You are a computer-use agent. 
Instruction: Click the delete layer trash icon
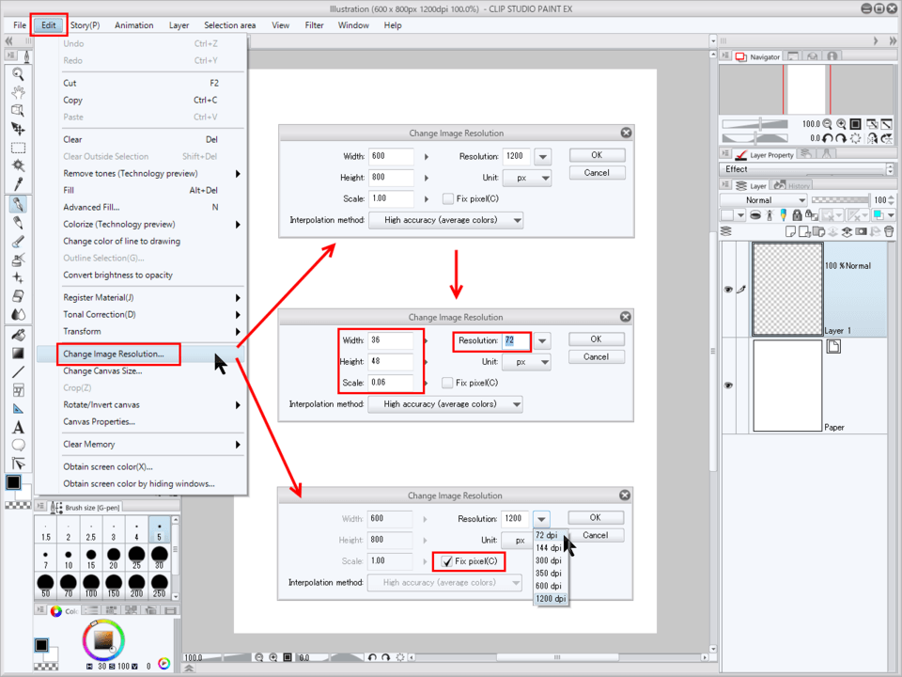click(889, 231)
